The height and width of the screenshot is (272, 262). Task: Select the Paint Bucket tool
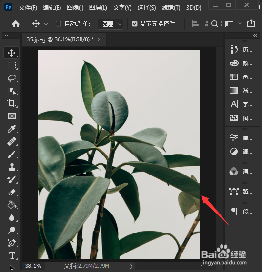pyautogui.click(x=12, y=205)
